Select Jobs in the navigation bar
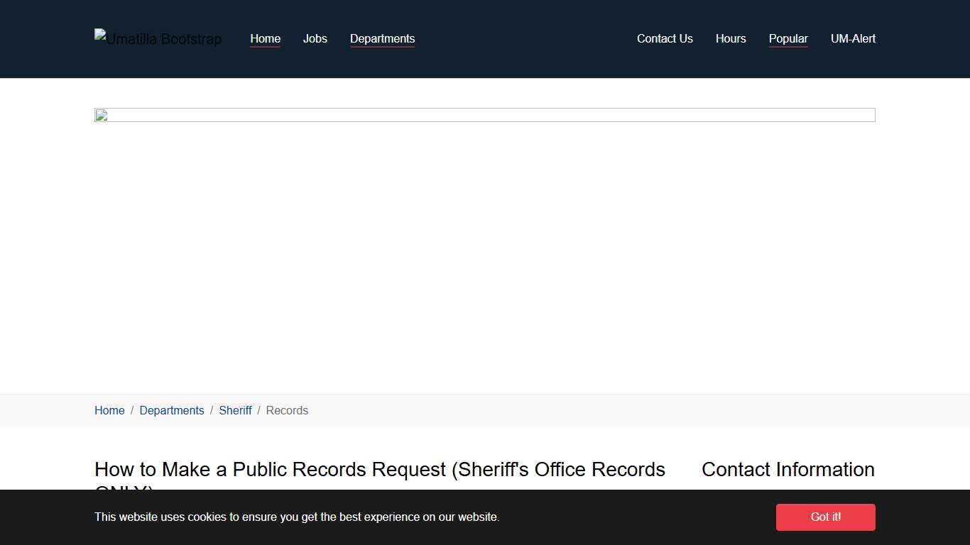 coord(315,39)
